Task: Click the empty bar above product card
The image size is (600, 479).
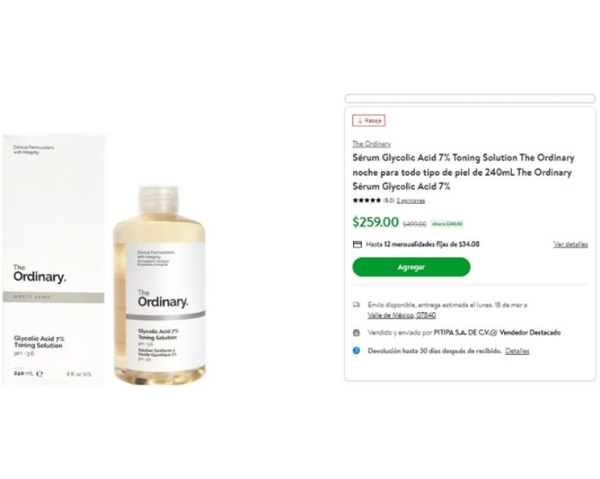Action: 470,99
